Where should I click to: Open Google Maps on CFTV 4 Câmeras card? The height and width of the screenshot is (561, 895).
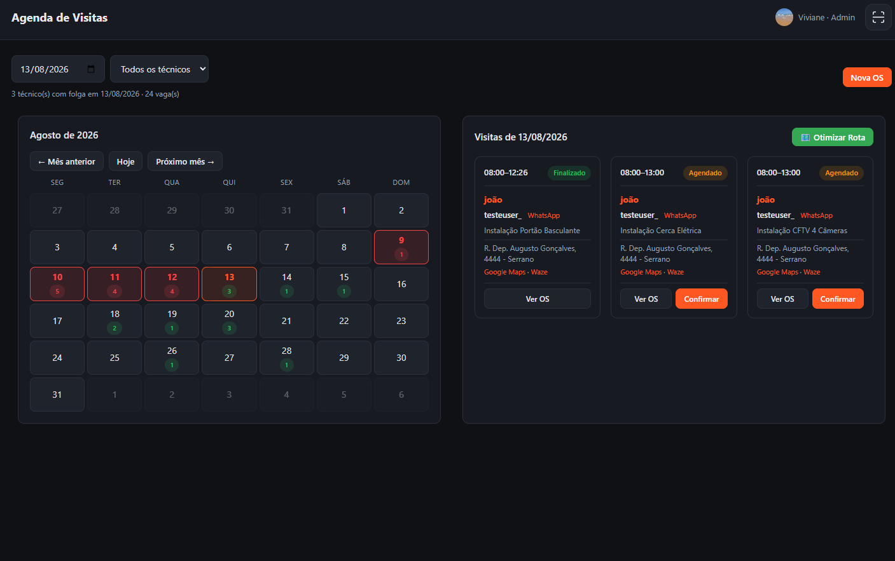(777, 272)
